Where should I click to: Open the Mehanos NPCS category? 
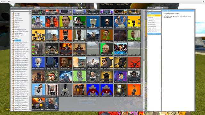click(19, 33)
